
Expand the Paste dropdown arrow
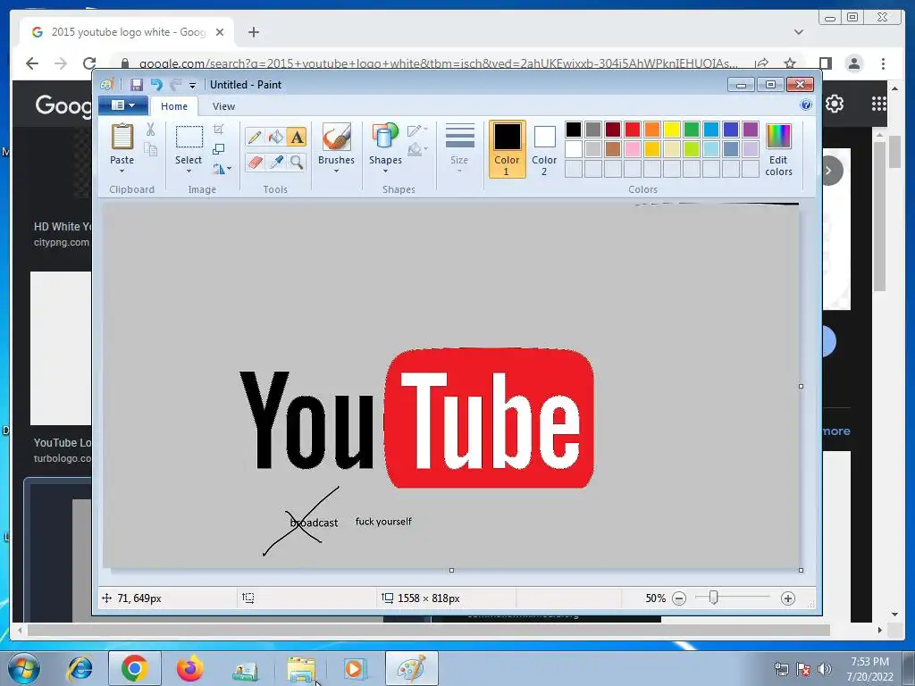click(122, 171)
